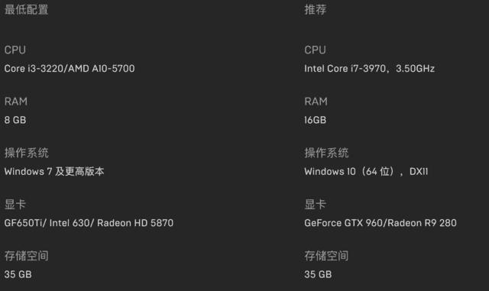
Task: Click the 推荐 heading
Action: coord(316,9)
